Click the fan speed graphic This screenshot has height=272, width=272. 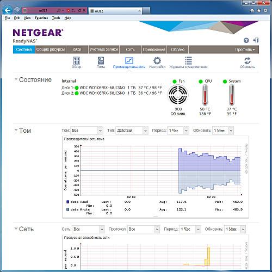(x=178, y=95)
